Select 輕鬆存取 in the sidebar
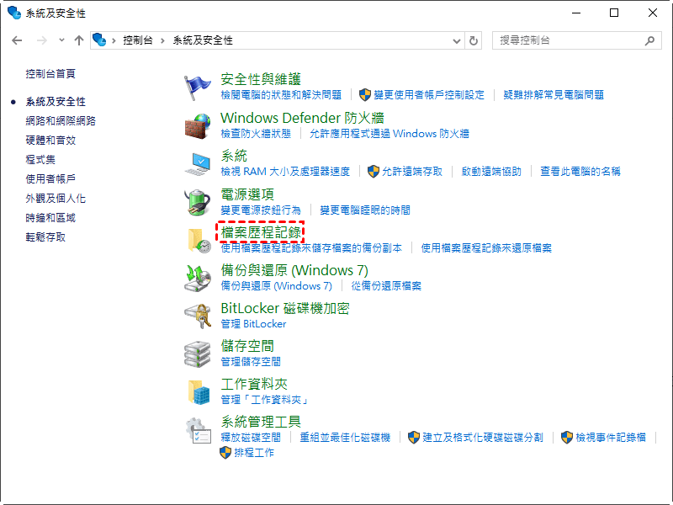The width and height of the screenshot is (673, 505). (x=45, y=237)
